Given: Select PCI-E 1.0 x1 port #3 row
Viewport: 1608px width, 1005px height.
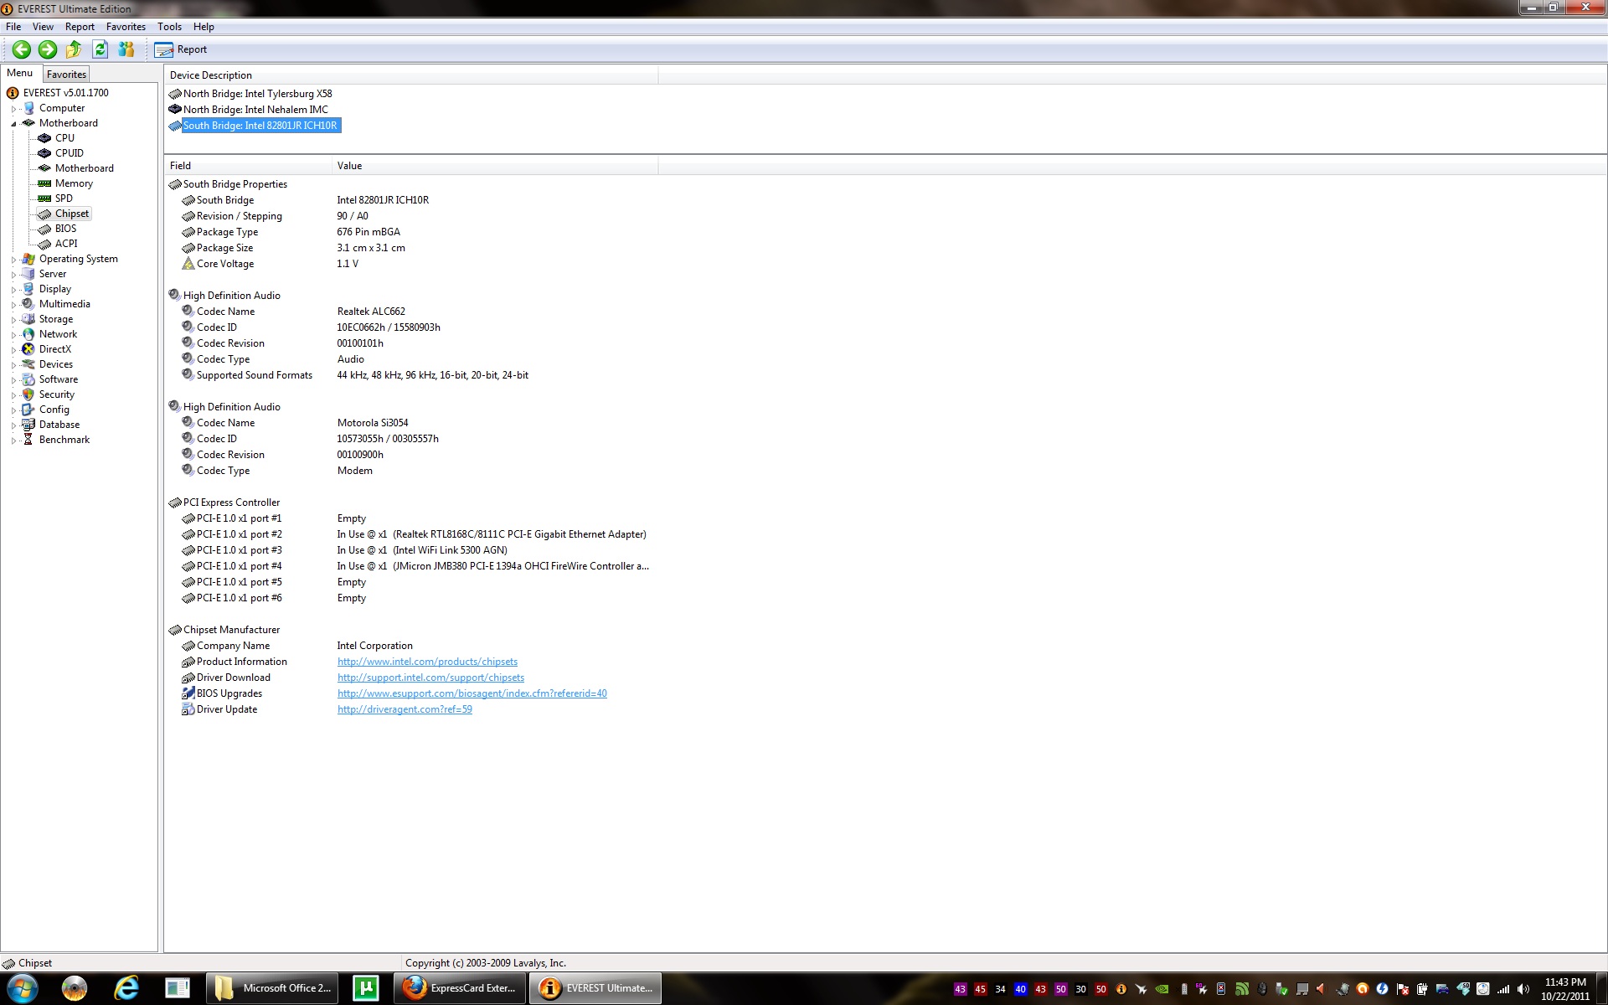Looking at the screenshot, I should (x=411, y=550).
